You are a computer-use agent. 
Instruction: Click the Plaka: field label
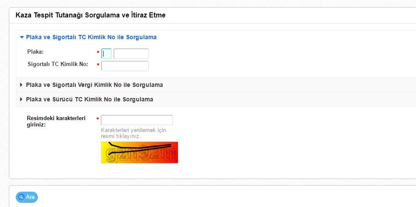tap(35, 52)
